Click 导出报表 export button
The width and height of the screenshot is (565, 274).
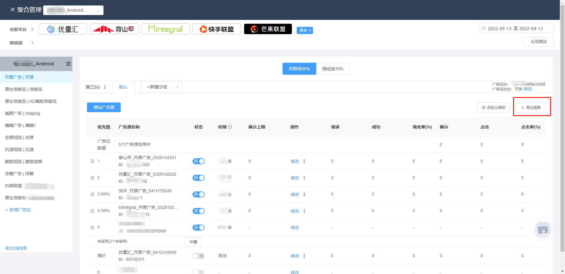(531, 107)
